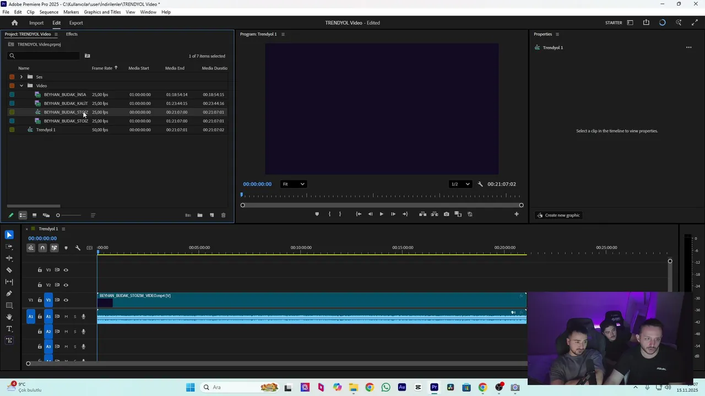Select the Rectangle tool
The image size is (705, 396).
9,305
